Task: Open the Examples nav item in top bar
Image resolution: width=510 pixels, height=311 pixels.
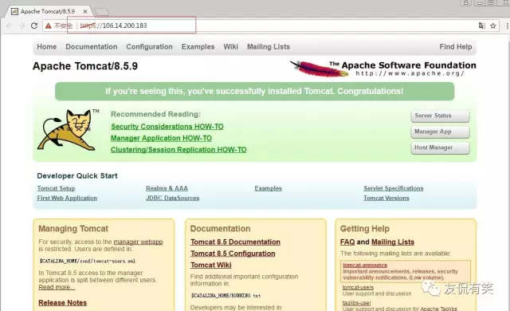Action: pyautogui.click(x=198, y=47)
